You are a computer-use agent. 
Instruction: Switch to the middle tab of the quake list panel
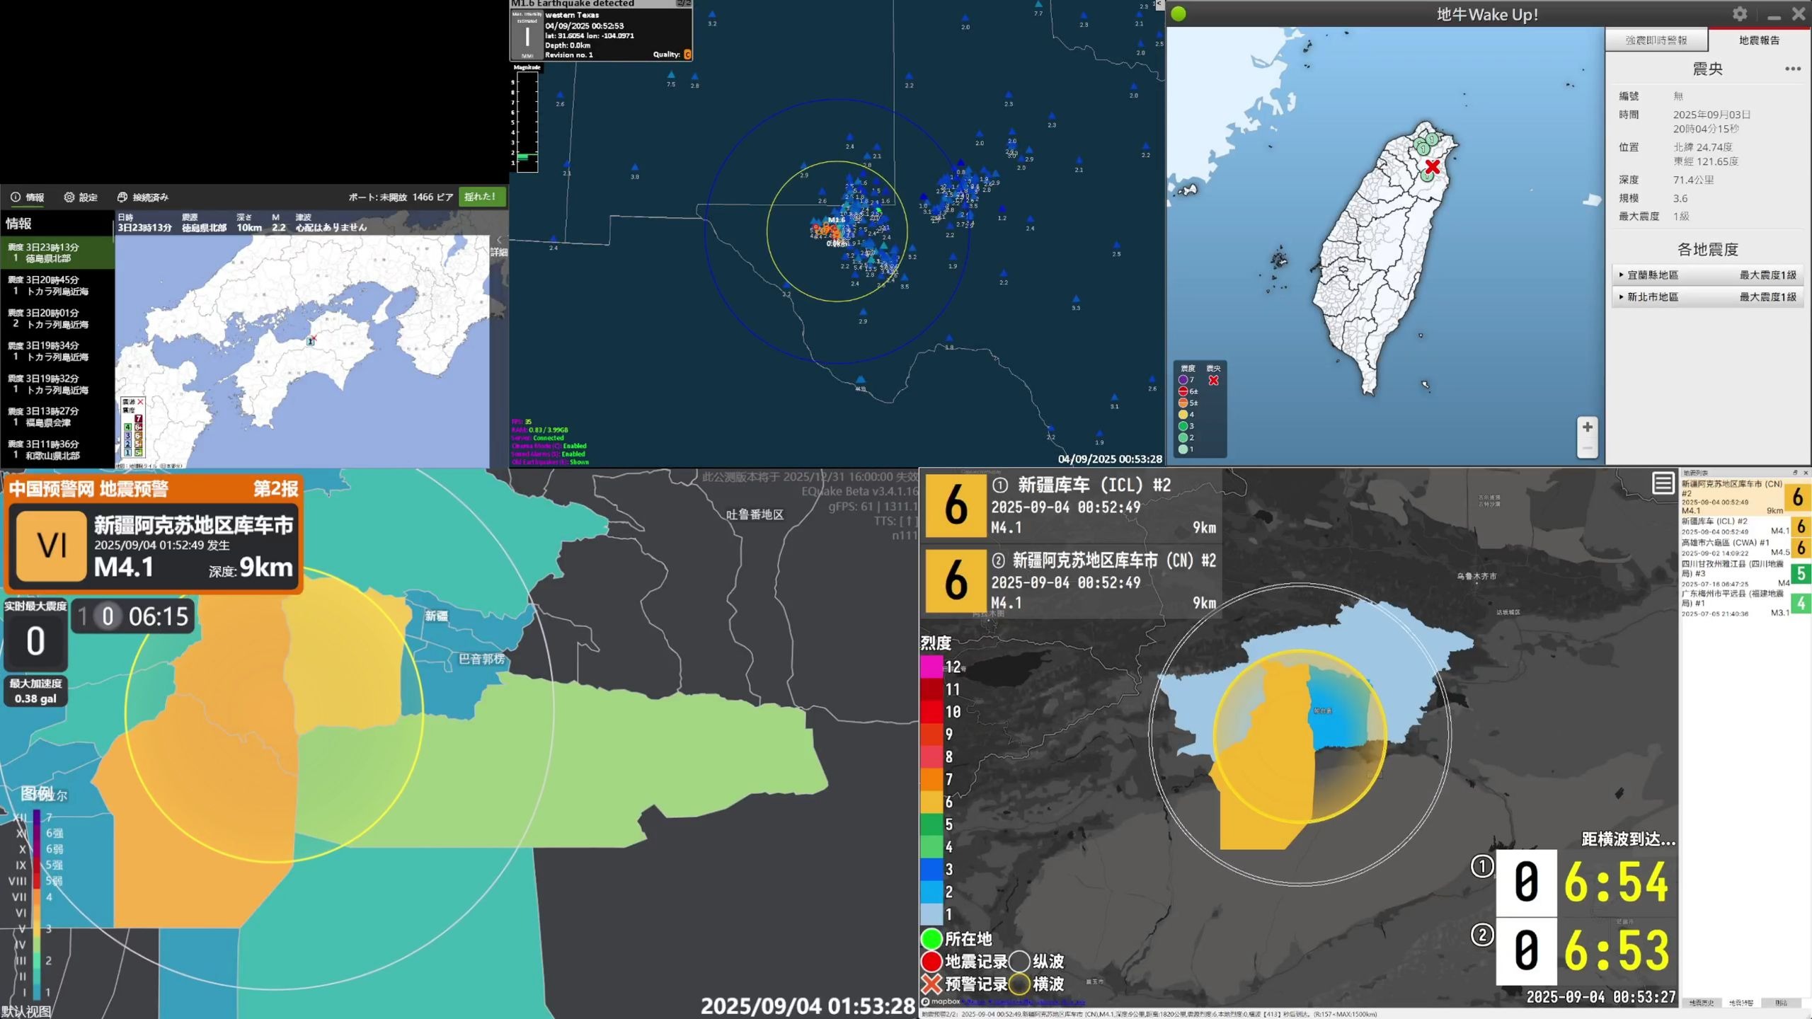pos(1741,1003)
